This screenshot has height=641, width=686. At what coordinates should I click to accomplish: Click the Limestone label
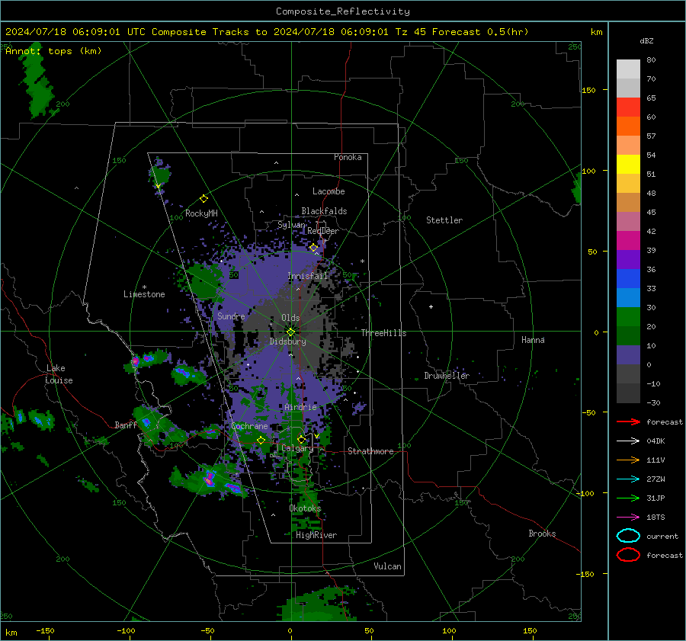pyautogui.click(x=144, y=294)
